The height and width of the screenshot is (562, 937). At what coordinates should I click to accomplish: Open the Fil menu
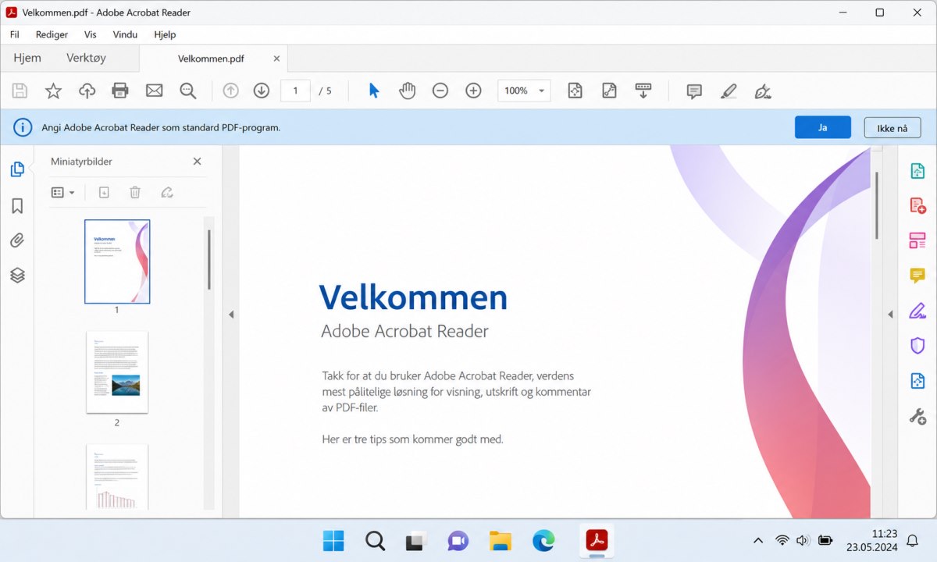[x=15, y=34]
